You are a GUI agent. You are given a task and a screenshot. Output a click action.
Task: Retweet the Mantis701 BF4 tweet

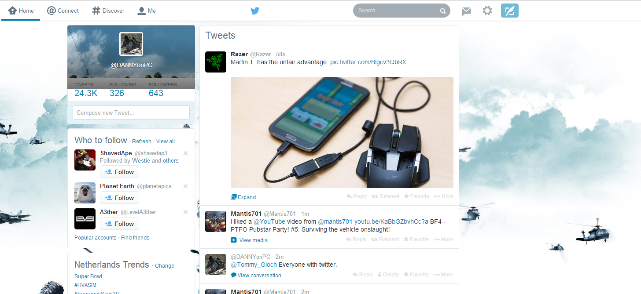point(386,240)
